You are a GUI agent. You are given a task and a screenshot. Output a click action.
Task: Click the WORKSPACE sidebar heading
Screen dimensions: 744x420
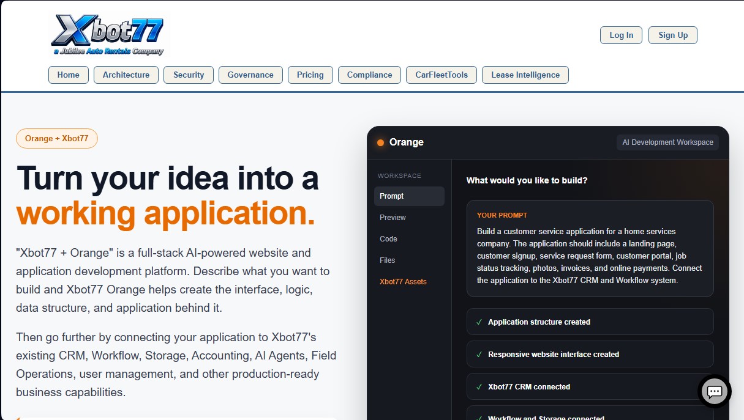(x=399, y=175)
